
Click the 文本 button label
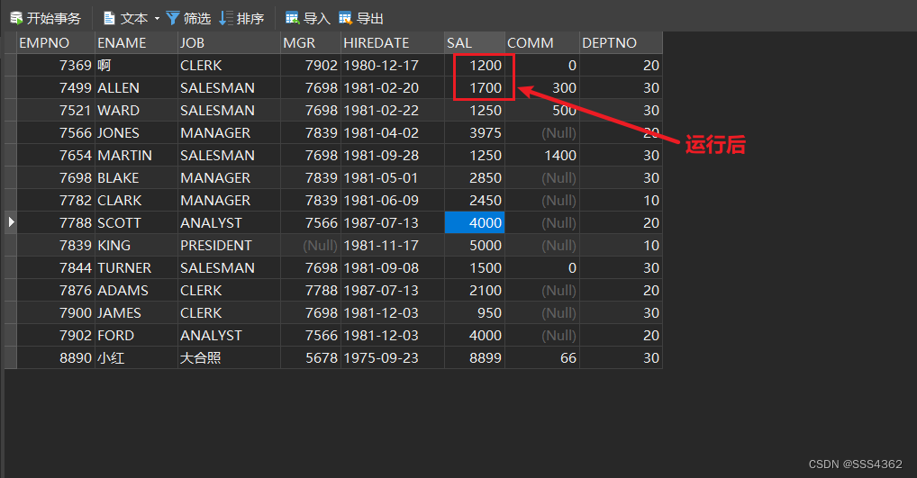[x=134, y=19]
